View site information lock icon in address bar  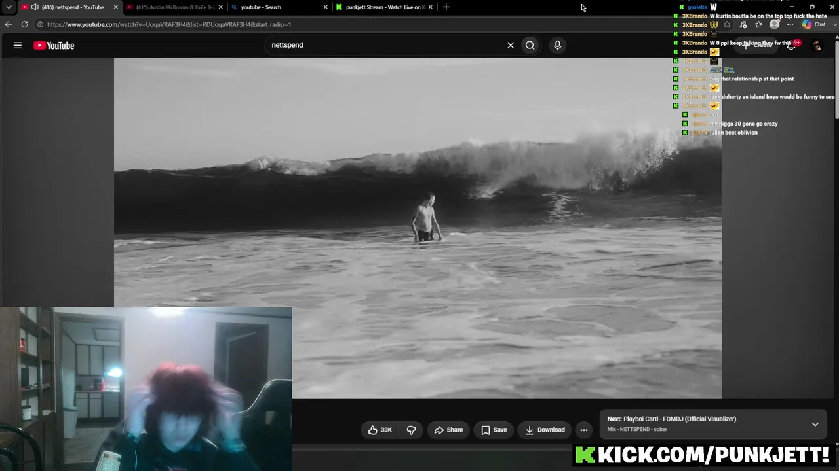pos(41,24)
